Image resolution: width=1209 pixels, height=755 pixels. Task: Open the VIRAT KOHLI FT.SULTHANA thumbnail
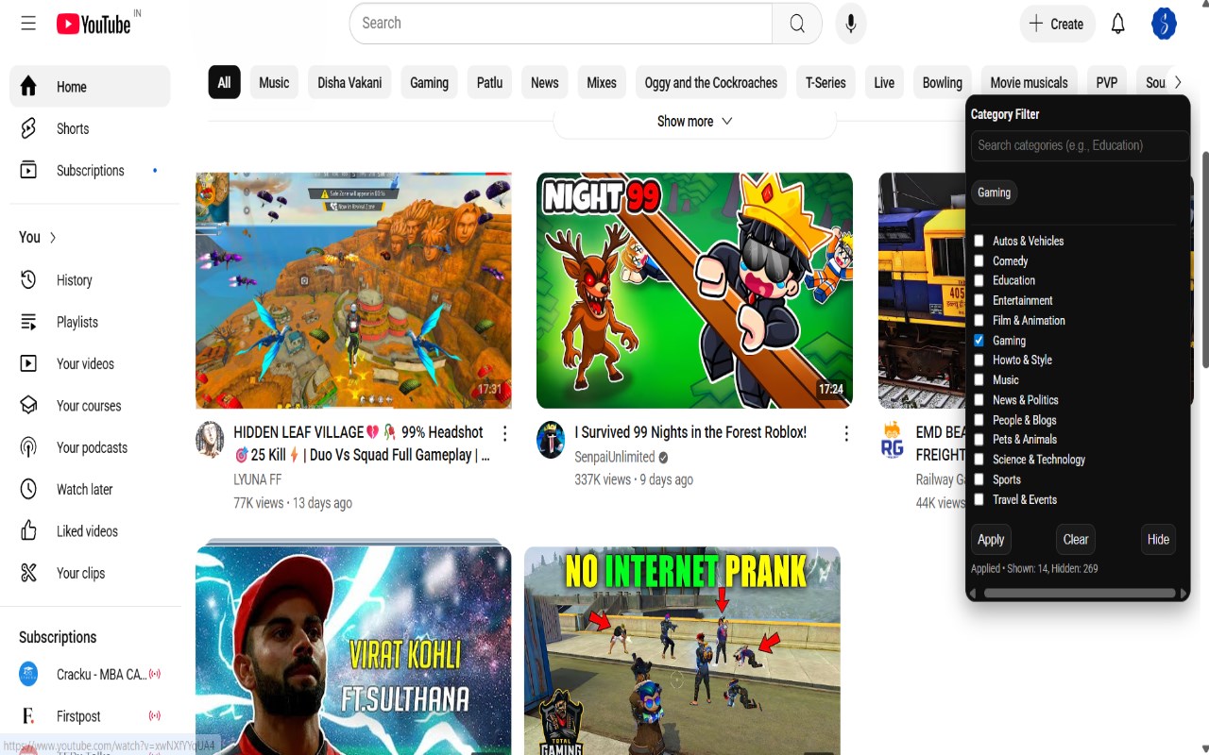pyautogui.click(x=353, y=651)
